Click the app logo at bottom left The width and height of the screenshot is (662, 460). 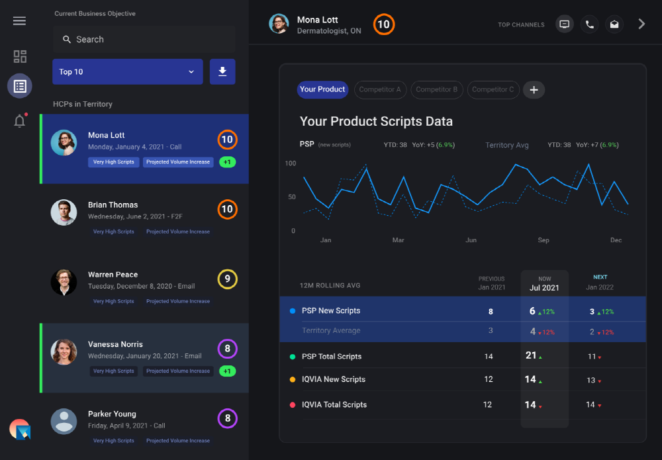click(x=20, y=430)
